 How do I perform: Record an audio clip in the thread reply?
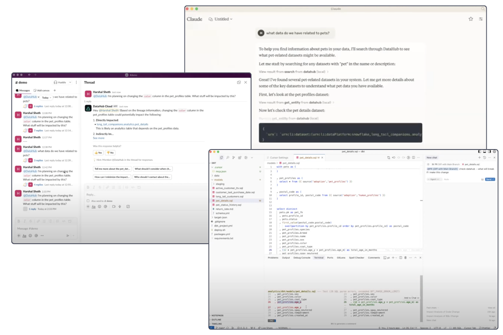119,206
